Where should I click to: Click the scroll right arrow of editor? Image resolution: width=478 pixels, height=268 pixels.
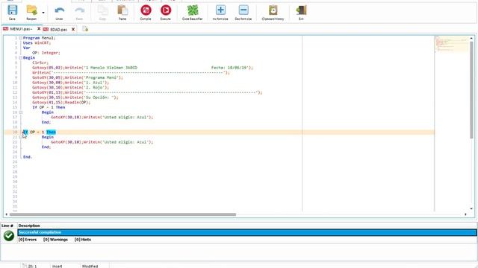pyautogui.click(x=465, y=214)
